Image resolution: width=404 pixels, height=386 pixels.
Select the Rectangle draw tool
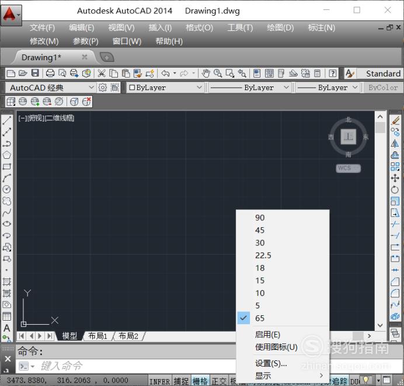[6, 166]
